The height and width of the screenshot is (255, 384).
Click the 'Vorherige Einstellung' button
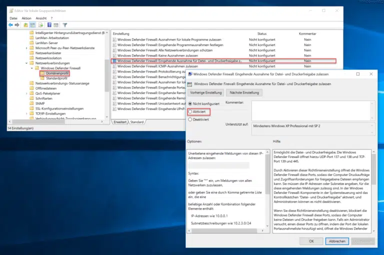pos(205,92)
